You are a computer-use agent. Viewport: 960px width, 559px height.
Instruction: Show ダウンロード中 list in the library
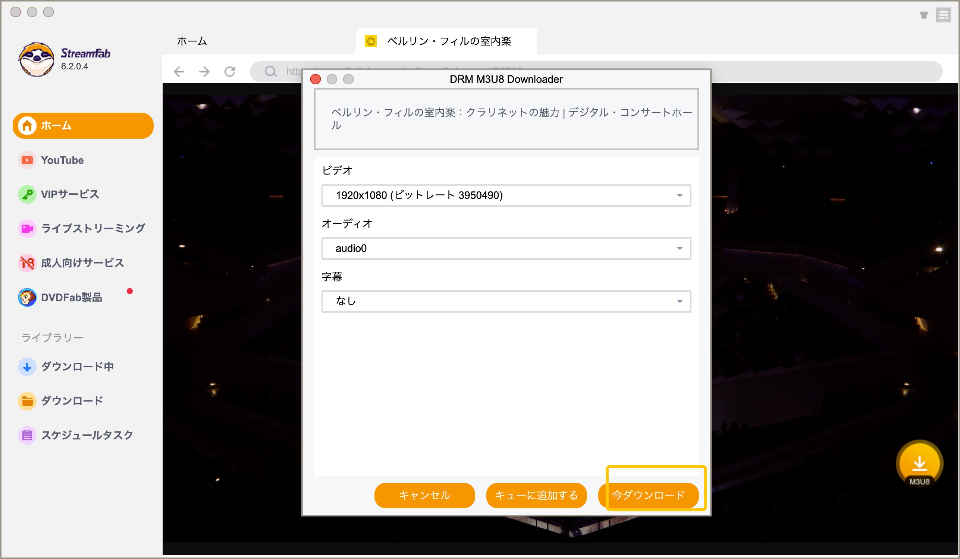[x=66, y=366]
